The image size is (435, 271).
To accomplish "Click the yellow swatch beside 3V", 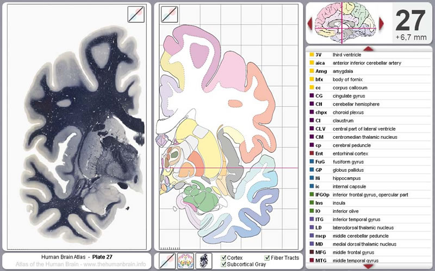I will point(312,55).
